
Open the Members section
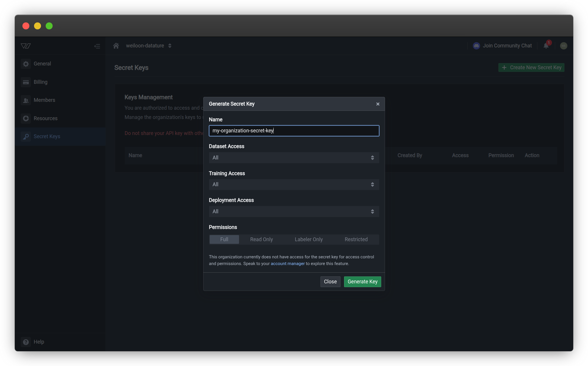44,100
